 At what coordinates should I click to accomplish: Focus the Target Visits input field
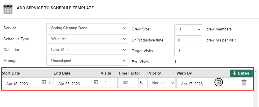pos(188,51)
